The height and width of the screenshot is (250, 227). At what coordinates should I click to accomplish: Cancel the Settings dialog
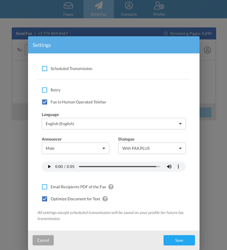pyautogui.click(x=43, y=240)
